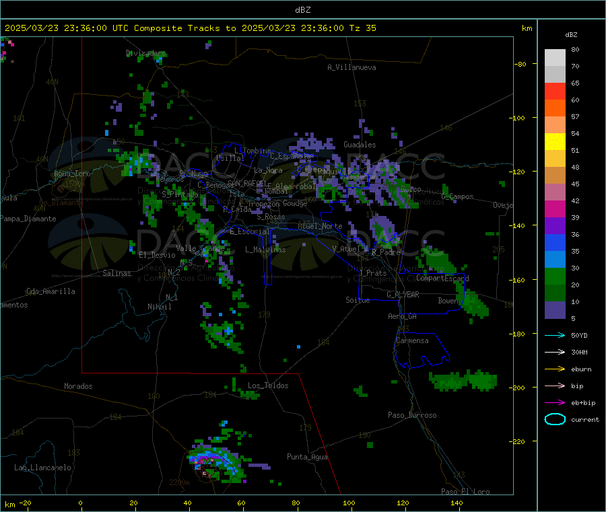Click the white 30HM track arrow
This screenshot has width=606, height=512.
point(555,352)
